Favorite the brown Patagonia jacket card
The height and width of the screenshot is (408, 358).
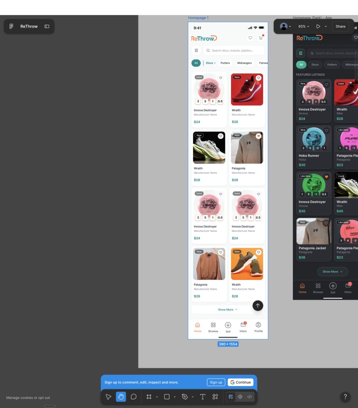point(220,252)
